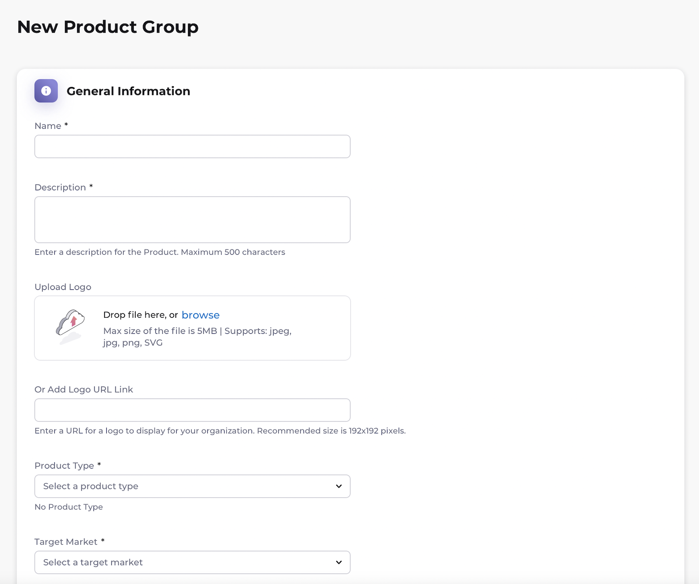This screenshot has height=584, width=699.
Task: Click the browse link to upload logo
Action: coord(201,315)
